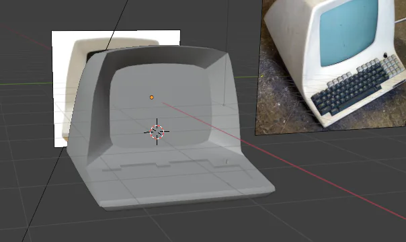This screenshot has height=242, width=406.
Task: Click the small black knob in reference photo
Action: 385,55
